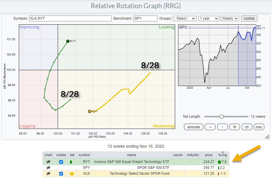Click the chart icon in SPY row
The width and height of the screenshot is (272, 180).
(48, 168)
